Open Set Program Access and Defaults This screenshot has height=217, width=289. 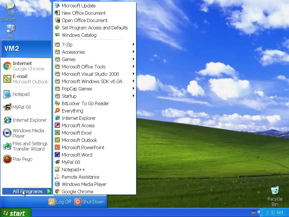point(95,28)
